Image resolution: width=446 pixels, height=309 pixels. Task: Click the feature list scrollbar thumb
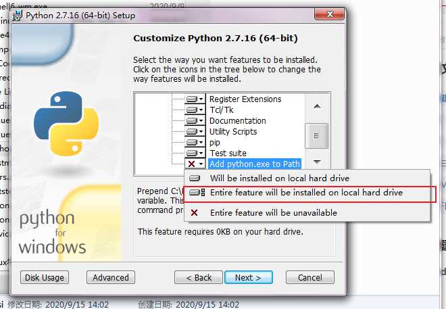pyautogui.click(x=316, y=136)
